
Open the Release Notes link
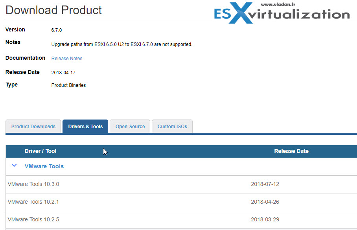point(67,59)
